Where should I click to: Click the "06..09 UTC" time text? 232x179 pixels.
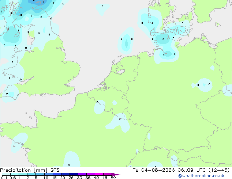pyautogui.click(x=192, y=170)
